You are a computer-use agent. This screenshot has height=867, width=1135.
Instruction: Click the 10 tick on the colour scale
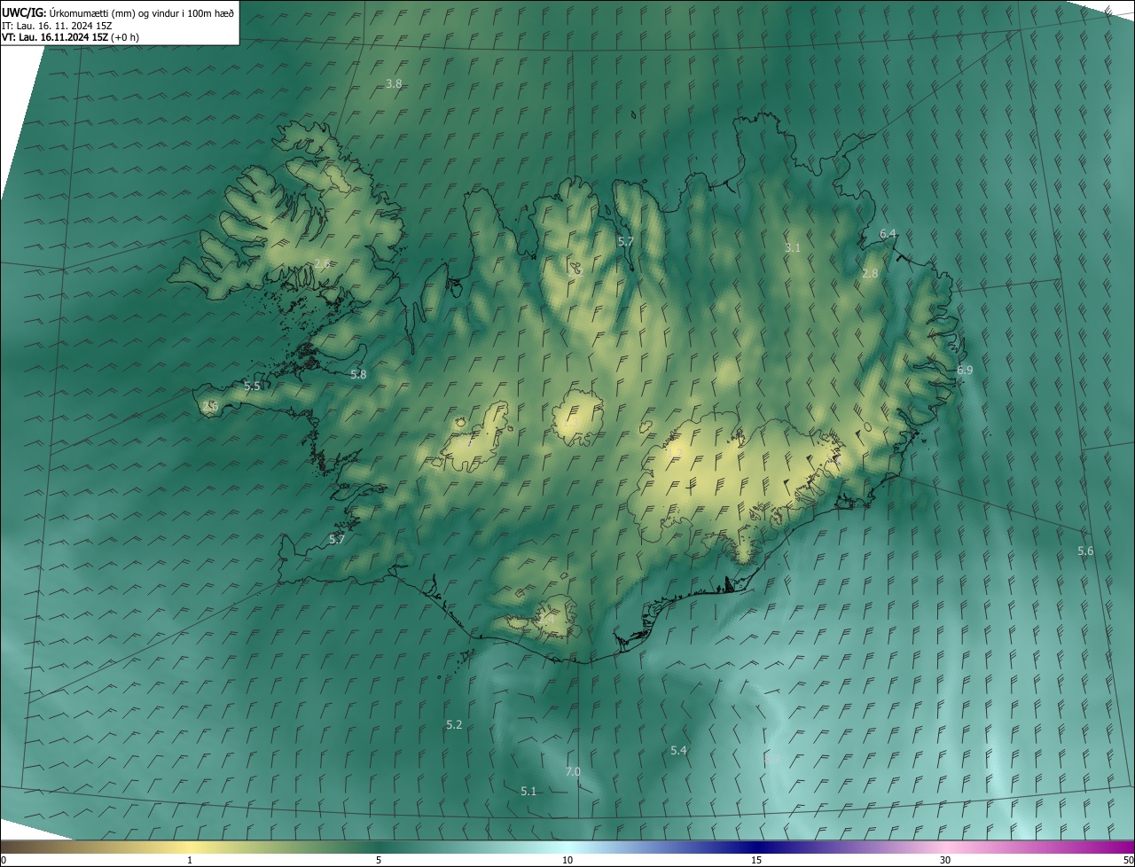567,861
